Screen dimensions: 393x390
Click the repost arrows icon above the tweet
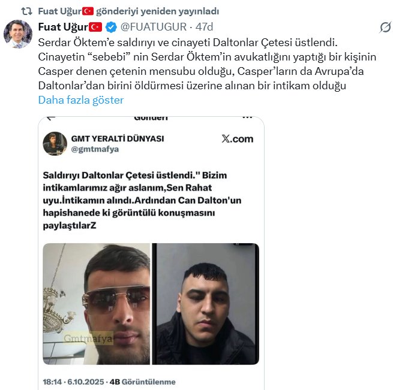[26, 11]
